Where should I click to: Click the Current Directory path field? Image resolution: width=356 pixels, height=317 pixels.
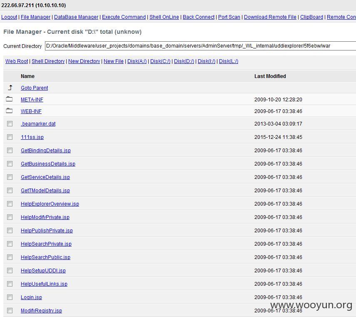[x=200, y=46]
